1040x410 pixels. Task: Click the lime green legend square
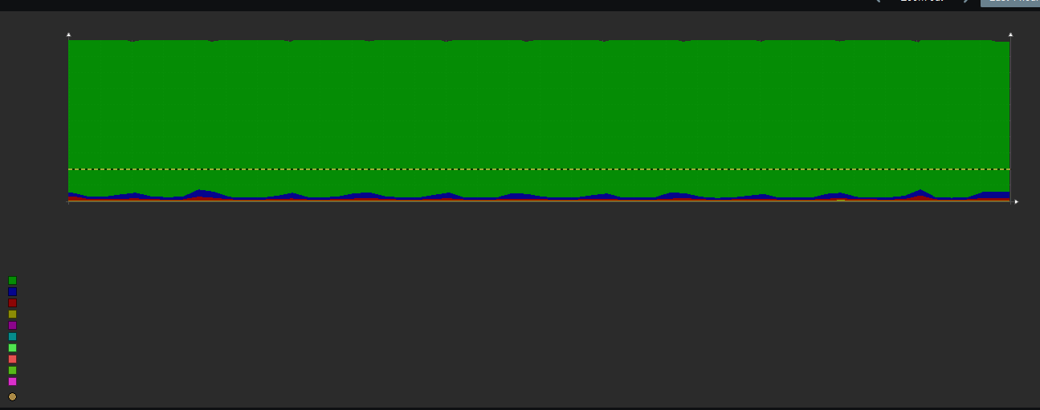coord(12,371)
